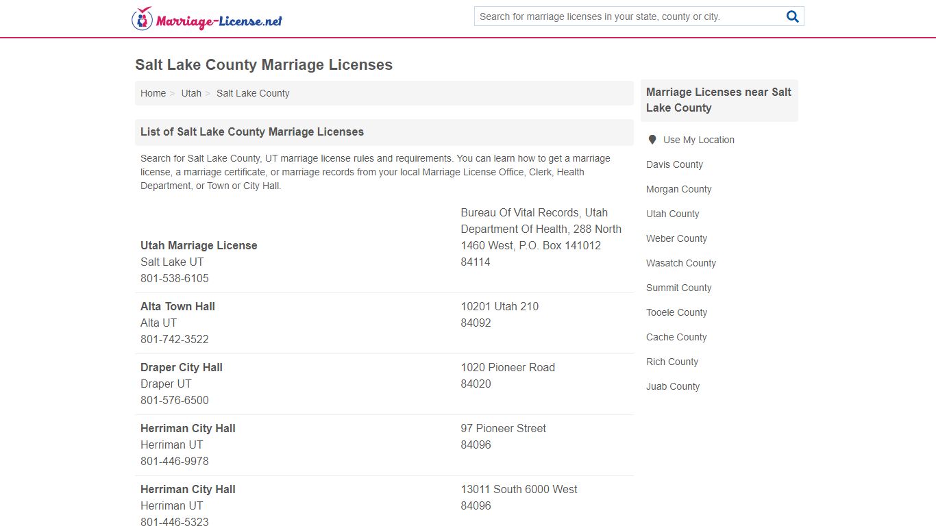
Task: Click zip code 84114
Action: (476, 262)
